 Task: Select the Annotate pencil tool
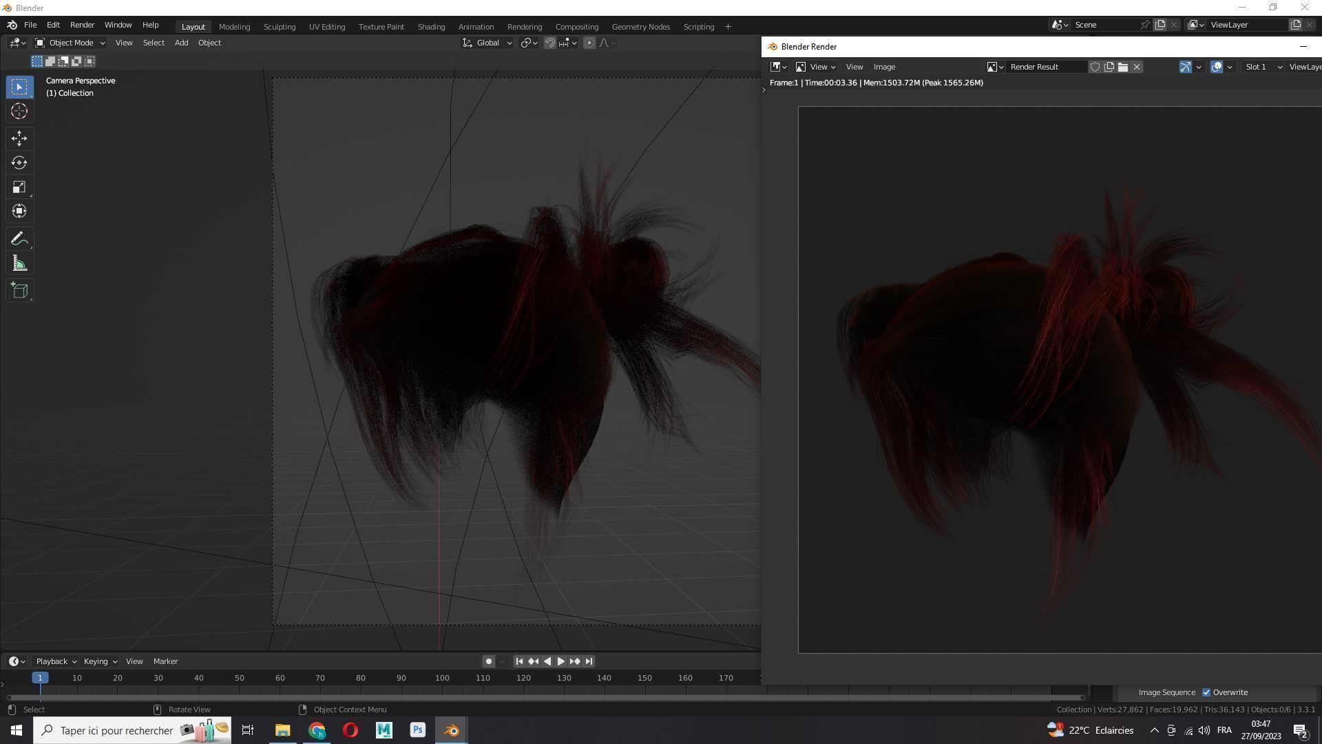[x=19, y=239]
